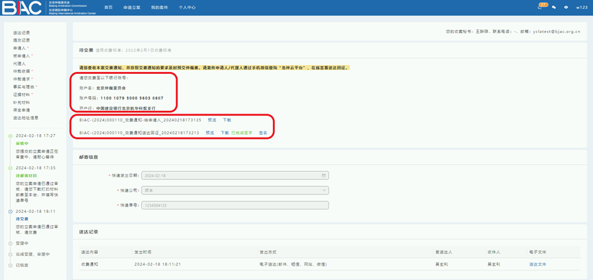Open 我的案件 in the top navigation

click(159, 8)
